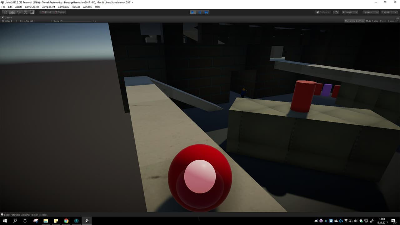The width and height of the screenshot is (400, 225).
Task: Toggle Mute Audio in Game view
Action: click(372, 21)
